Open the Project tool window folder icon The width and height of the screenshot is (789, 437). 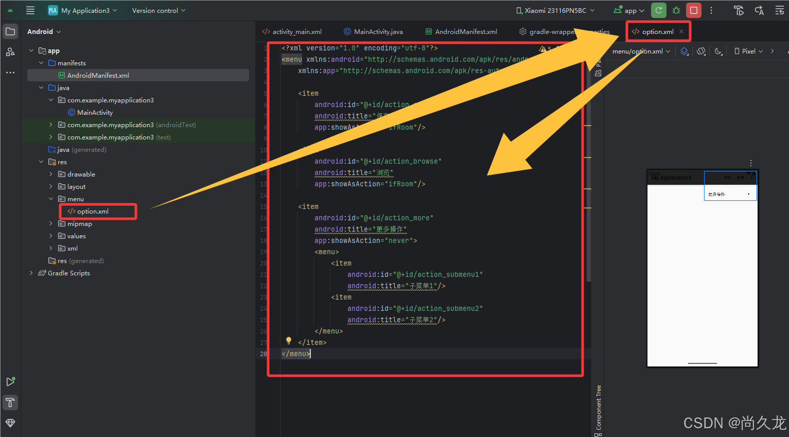coord(10,31)
